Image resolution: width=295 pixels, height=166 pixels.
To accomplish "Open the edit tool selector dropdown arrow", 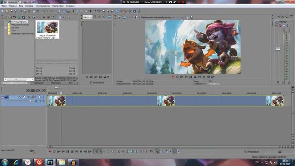I will 100,152.
